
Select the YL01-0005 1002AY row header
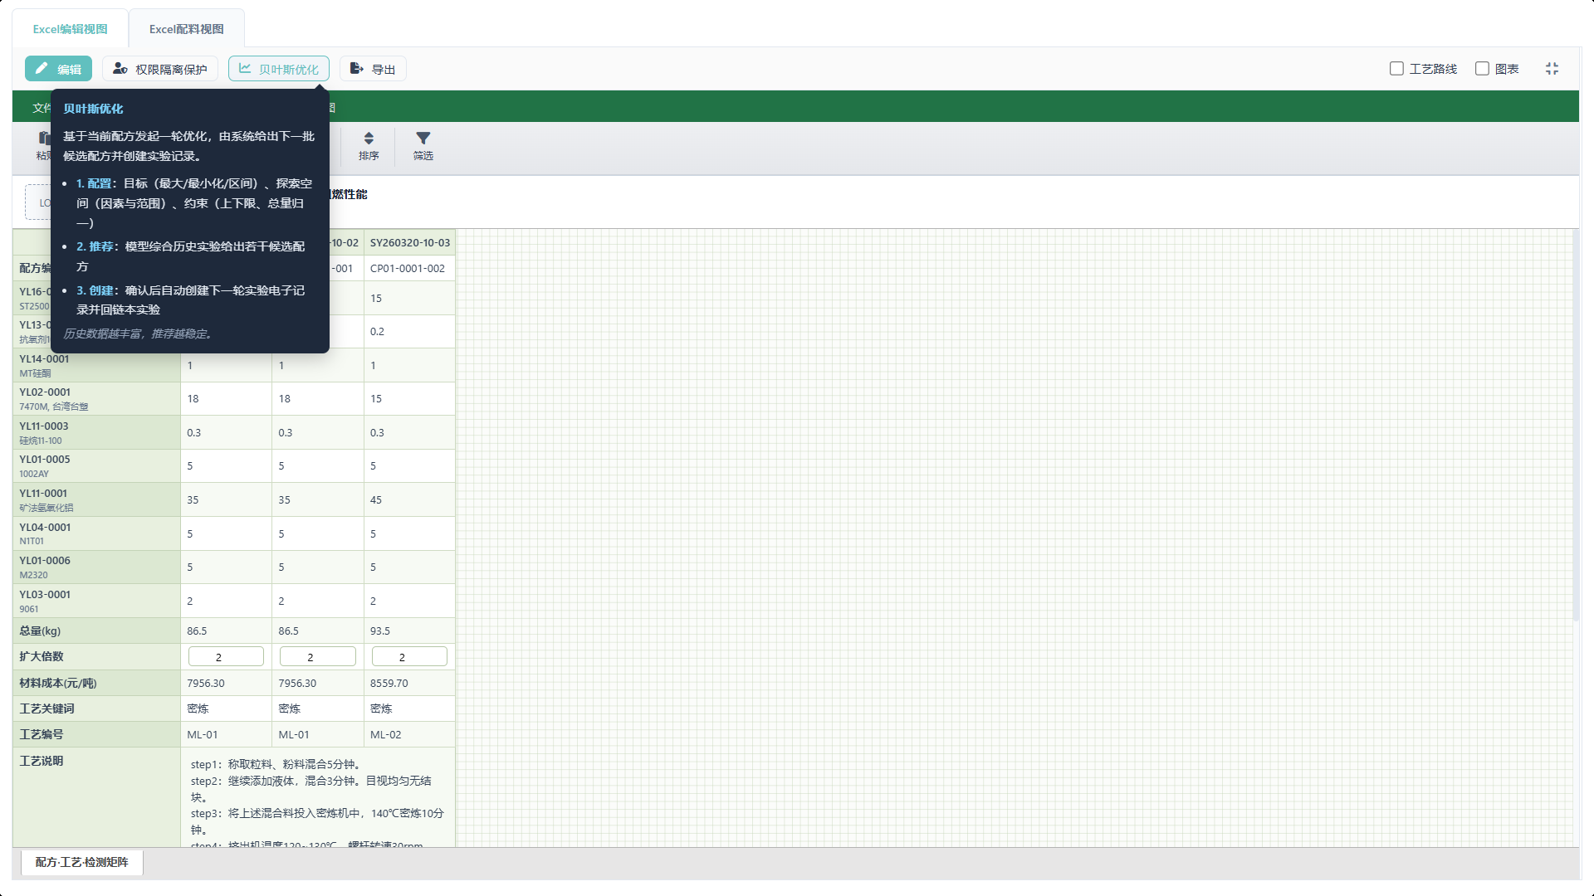pos(97,465)
